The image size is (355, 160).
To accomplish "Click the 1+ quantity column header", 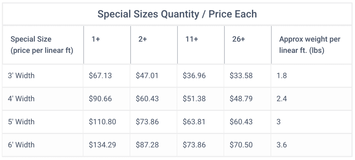I will [x=95, y=39].
